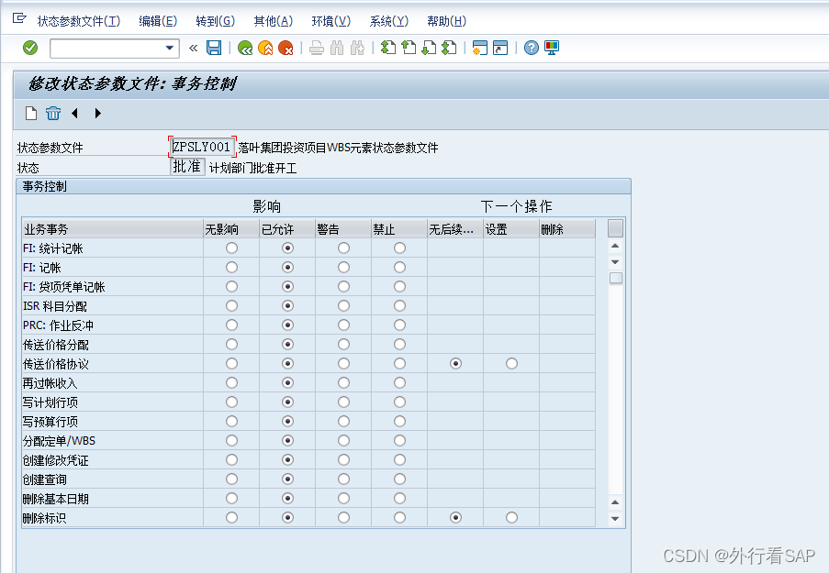Click the 创建修改凭证 row label
The height and width of the screenshot is (573, 829).
click(55, 460)
